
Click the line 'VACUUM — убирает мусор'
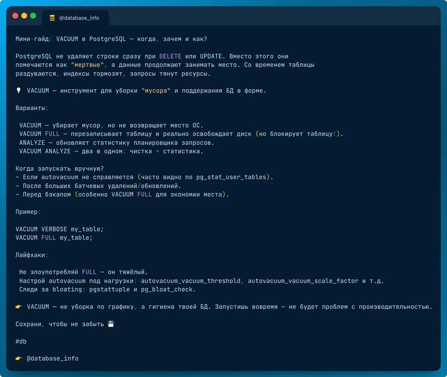coord(111,125)
